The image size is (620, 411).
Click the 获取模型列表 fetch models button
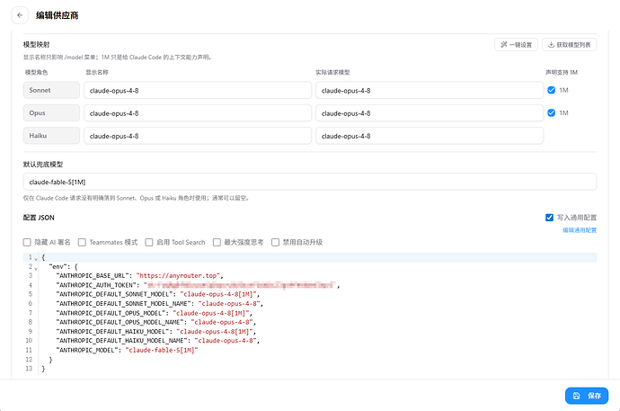coord(570,45)
